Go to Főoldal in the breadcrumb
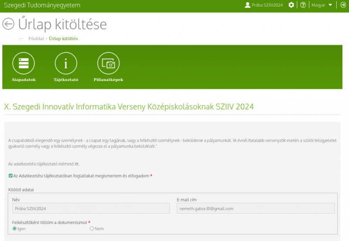The image size is (349, 241). tap(36, 38)
